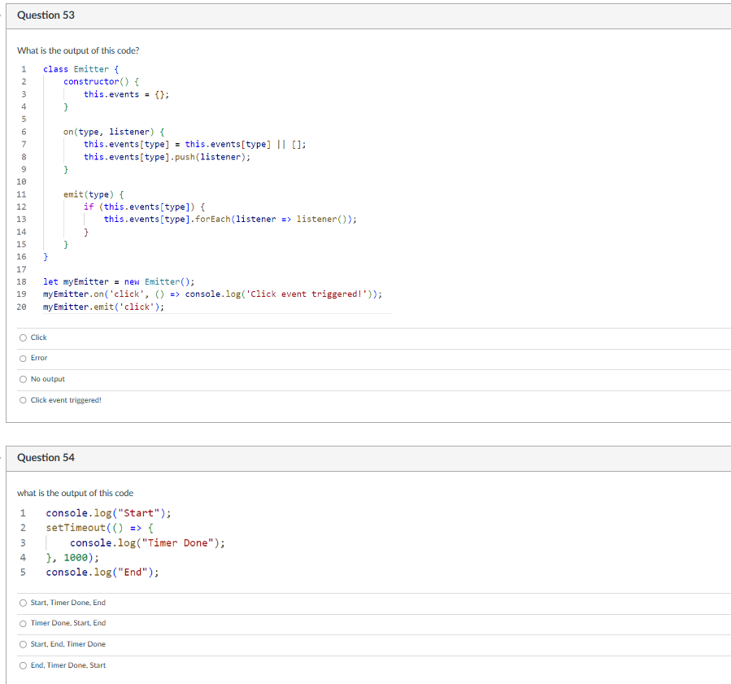731x684 pixels.
Task: Select the "Click" answer option
Action: click(x=35, y=337)
